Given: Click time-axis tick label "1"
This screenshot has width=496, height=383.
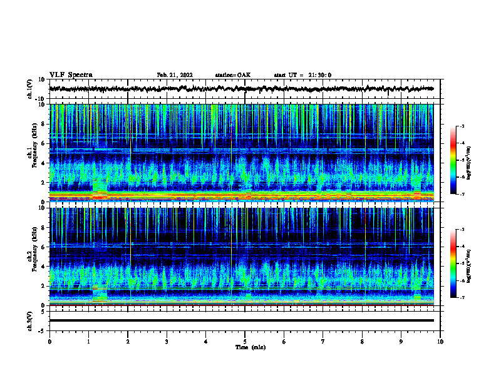Looking at the screenshot, I should coord(88,342).
